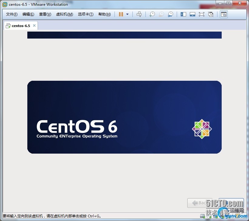This screenshot has height=221, width=249.
Task: Click the Send Ctrl+Alt+Del toolbar icon
Action: pos(139,14)
